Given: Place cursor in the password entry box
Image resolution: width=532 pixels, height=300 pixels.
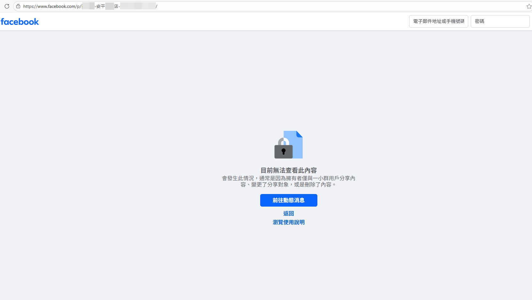Looking at the screenshot, I should tap(500, 21).
